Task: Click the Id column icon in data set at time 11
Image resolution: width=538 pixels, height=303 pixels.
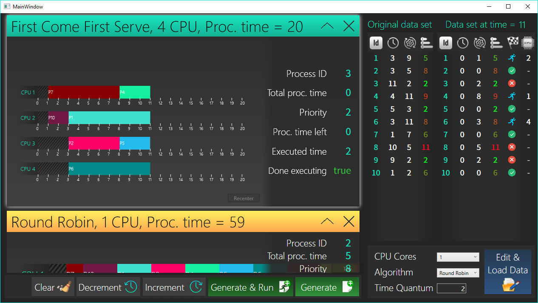Action: click(446, 42)
